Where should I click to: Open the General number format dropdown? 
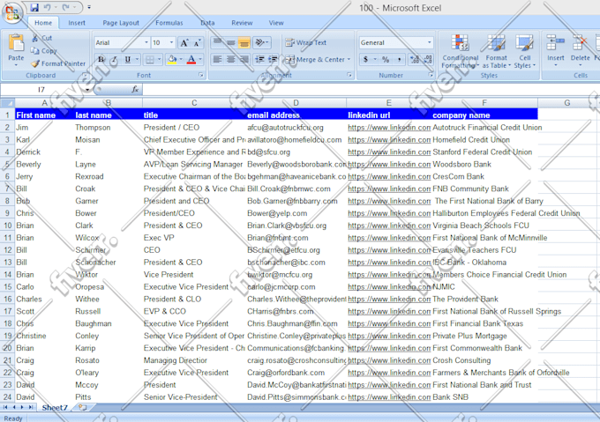(429, 42)
